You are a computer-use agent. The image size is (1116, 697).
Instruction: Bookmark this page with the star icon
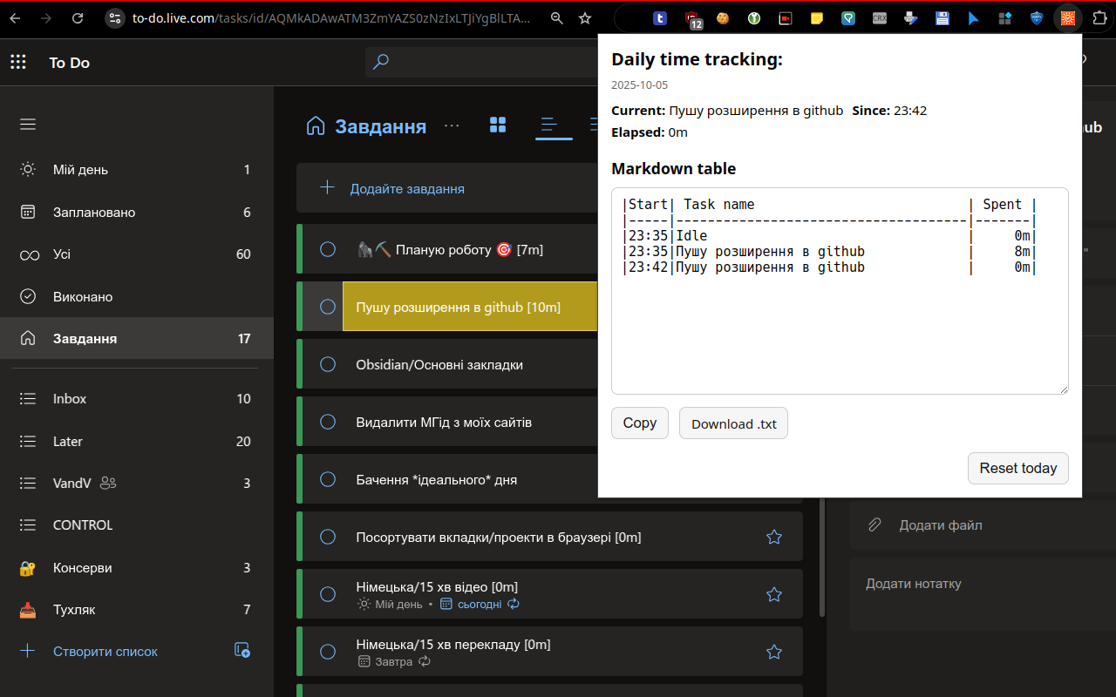[x=585, y=18]
